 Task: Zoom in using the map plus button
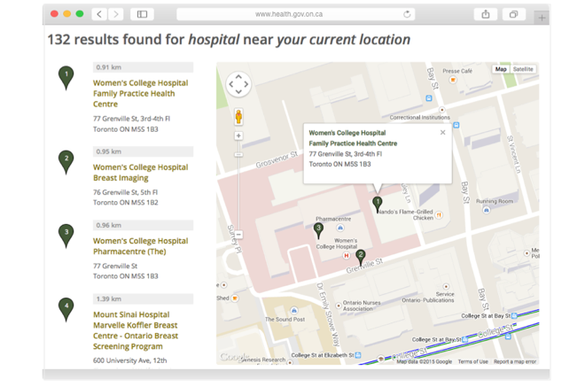click(238, 135)
